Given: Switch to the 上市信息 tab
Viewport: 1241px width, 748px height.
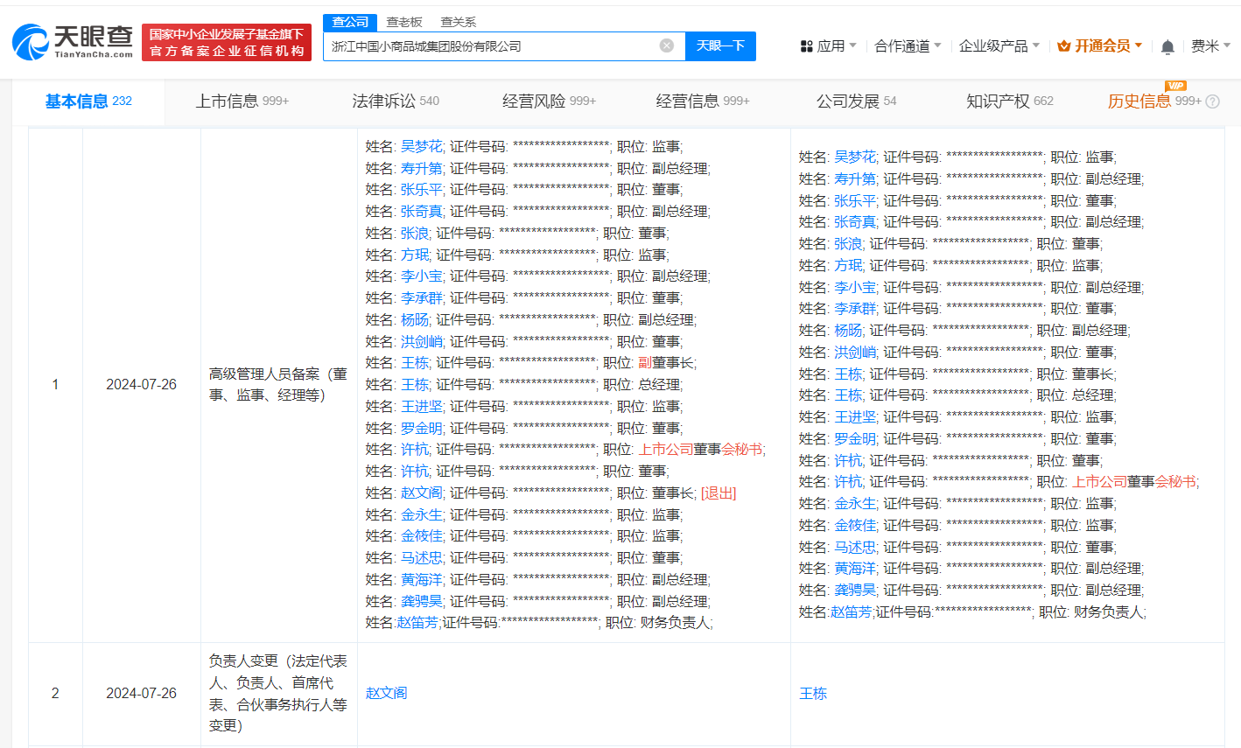Looking at the screenshot, I should coord(232,101).
